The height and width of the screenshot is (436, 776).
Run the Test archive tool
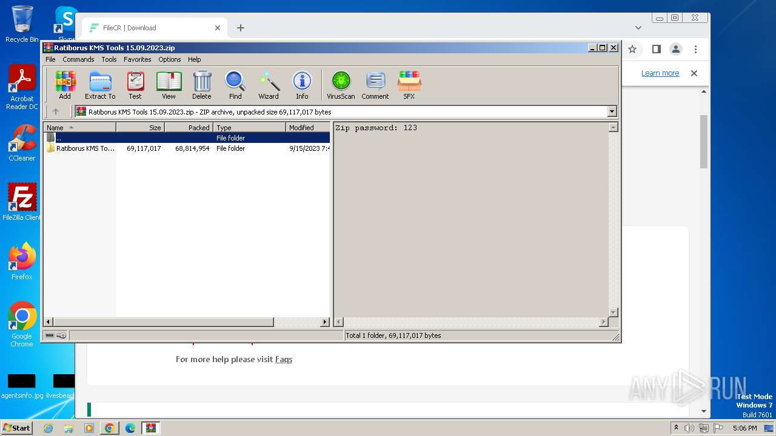(x=135, y=85)
